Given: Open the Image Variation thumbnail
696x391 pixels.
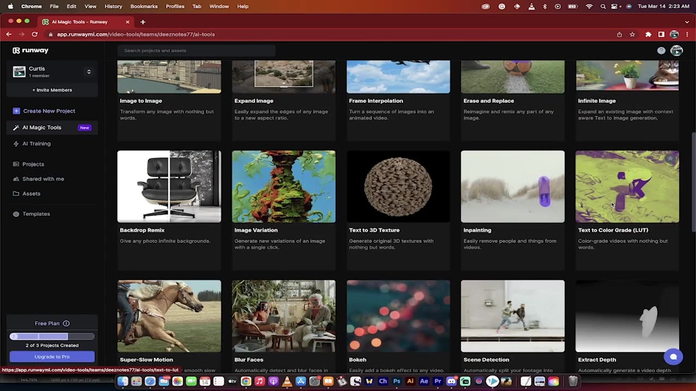Looking at the screenshot, I should (284, 186).
